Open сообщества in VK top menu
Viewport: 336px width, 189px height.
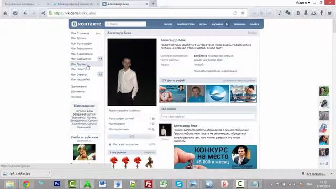point(186,24)
